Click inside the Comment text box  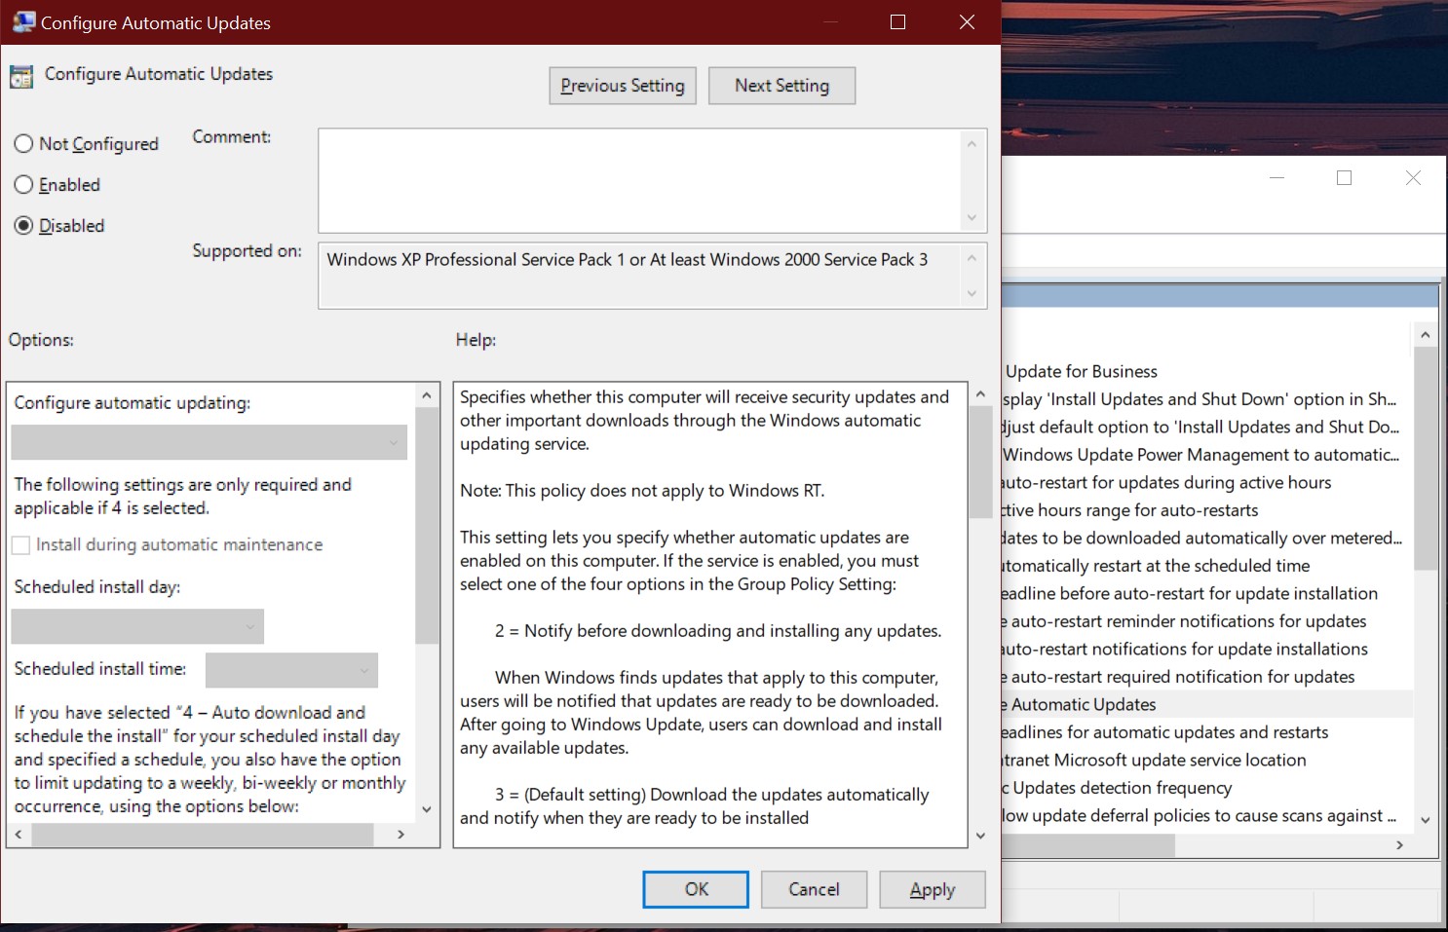(x=639, y=181)
